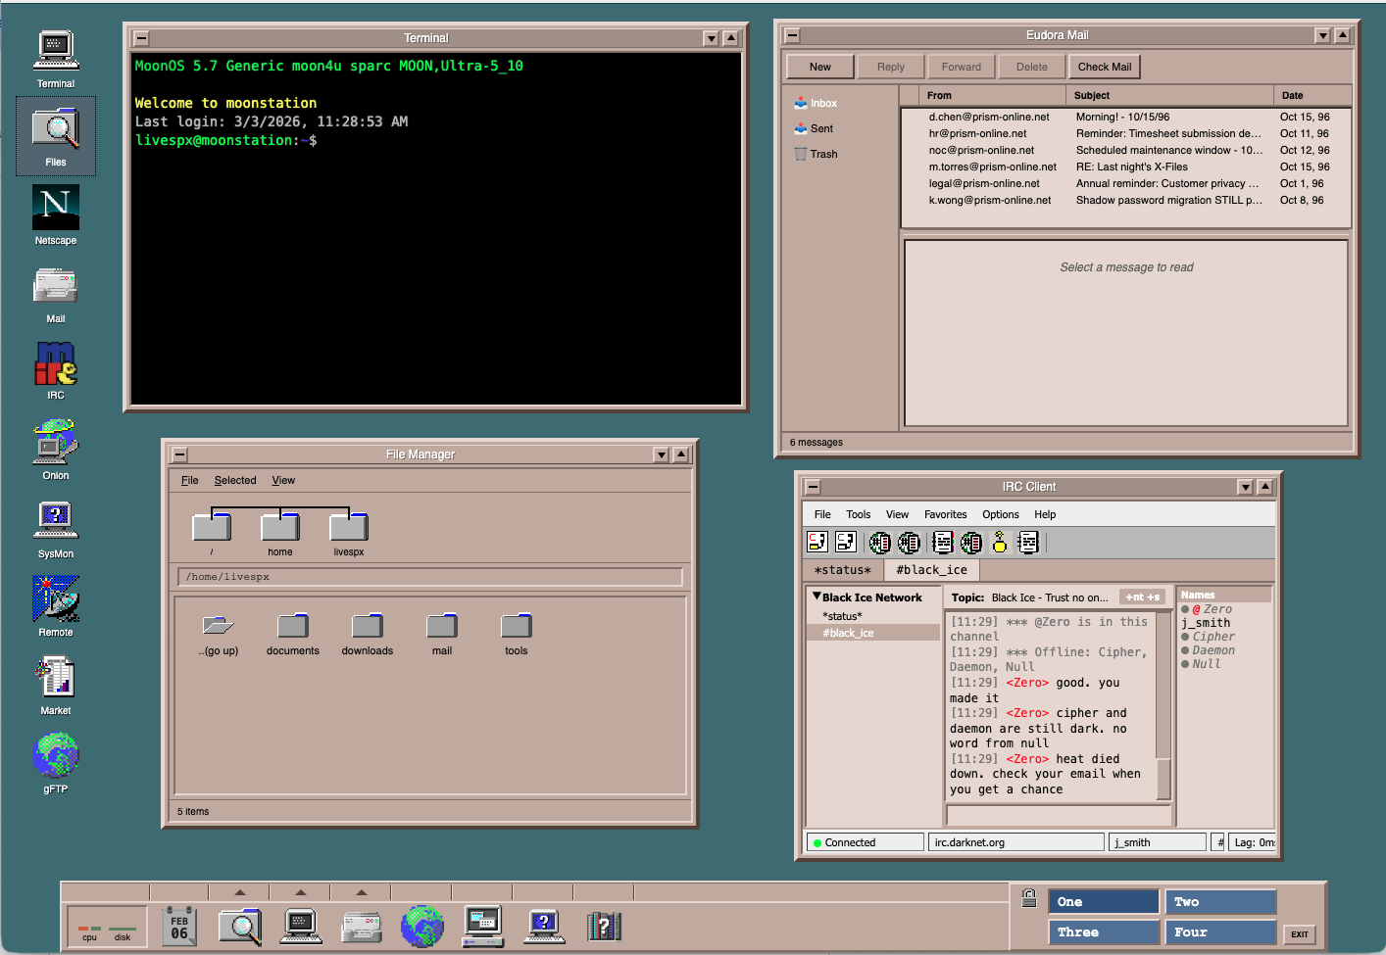1386x955 pixels.
Task: Open the Terminal window menu button
Action: 139,37
